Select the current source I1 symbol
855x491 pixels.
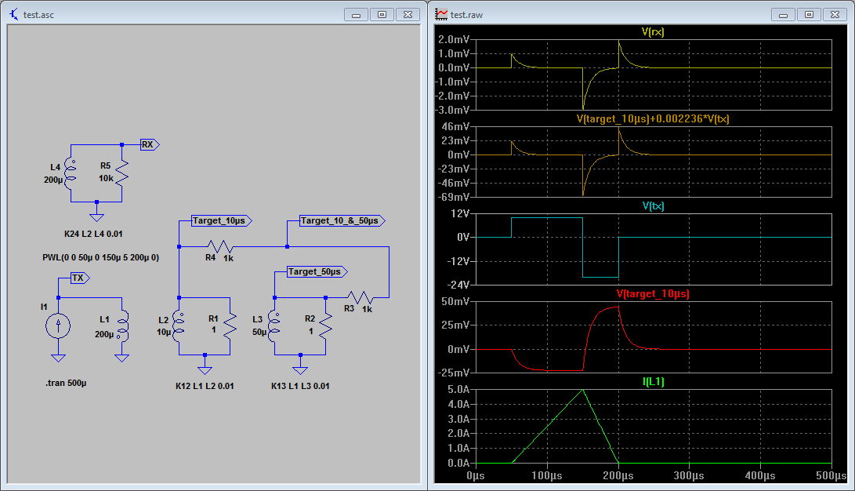(58, 326)
